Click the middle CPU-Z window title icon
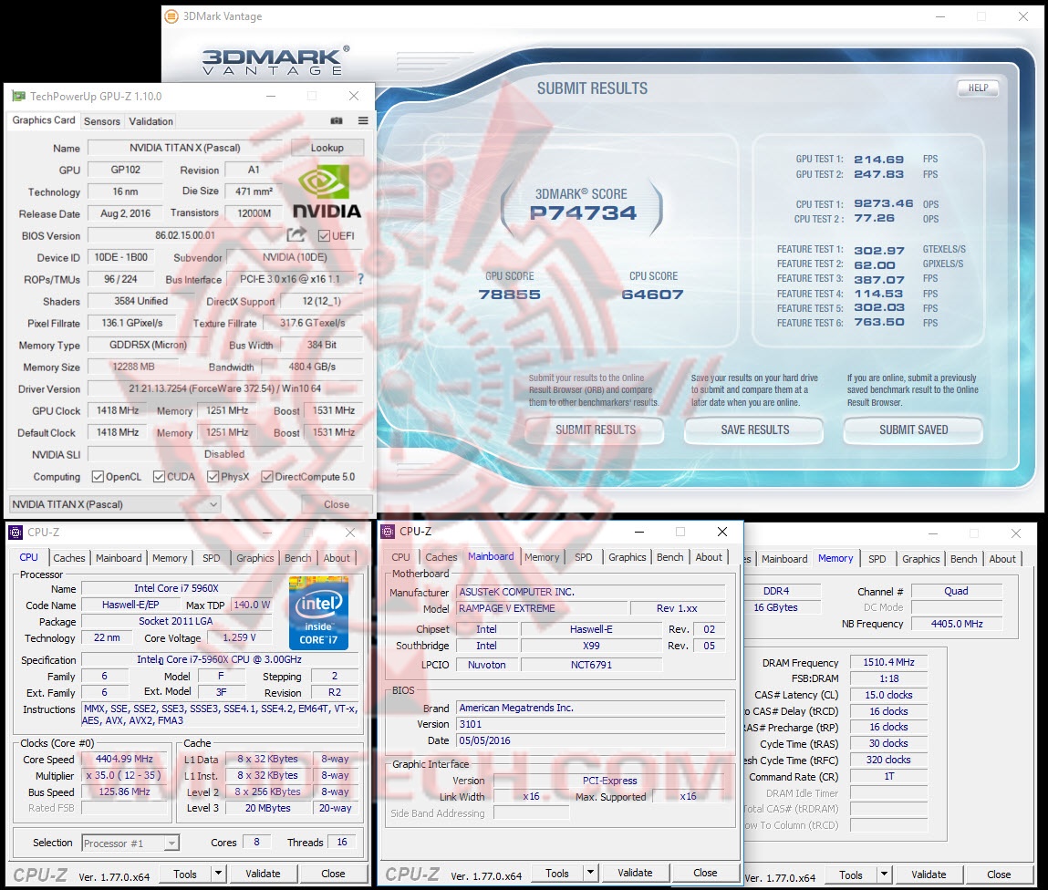 tap(388, 532)
